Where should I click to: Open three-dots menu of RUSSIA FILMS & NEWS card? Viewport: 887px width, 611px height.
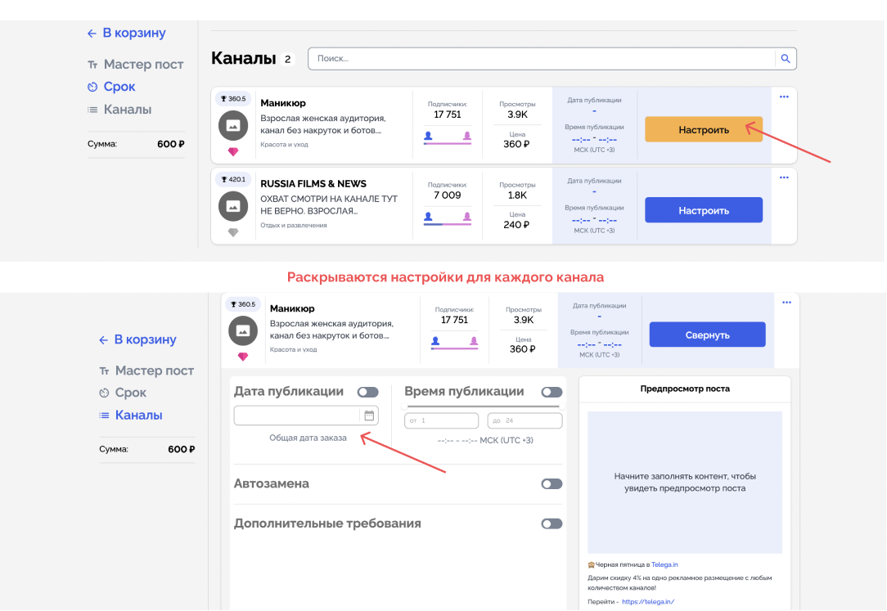click(784, 177)
